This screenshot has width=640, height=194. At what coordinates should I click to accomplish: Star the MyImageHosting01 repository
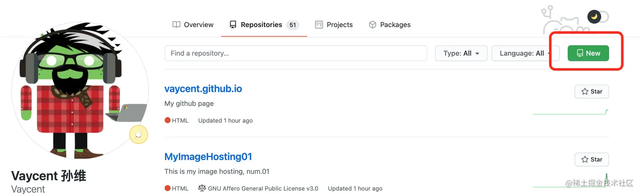click(x=591, y=159)
